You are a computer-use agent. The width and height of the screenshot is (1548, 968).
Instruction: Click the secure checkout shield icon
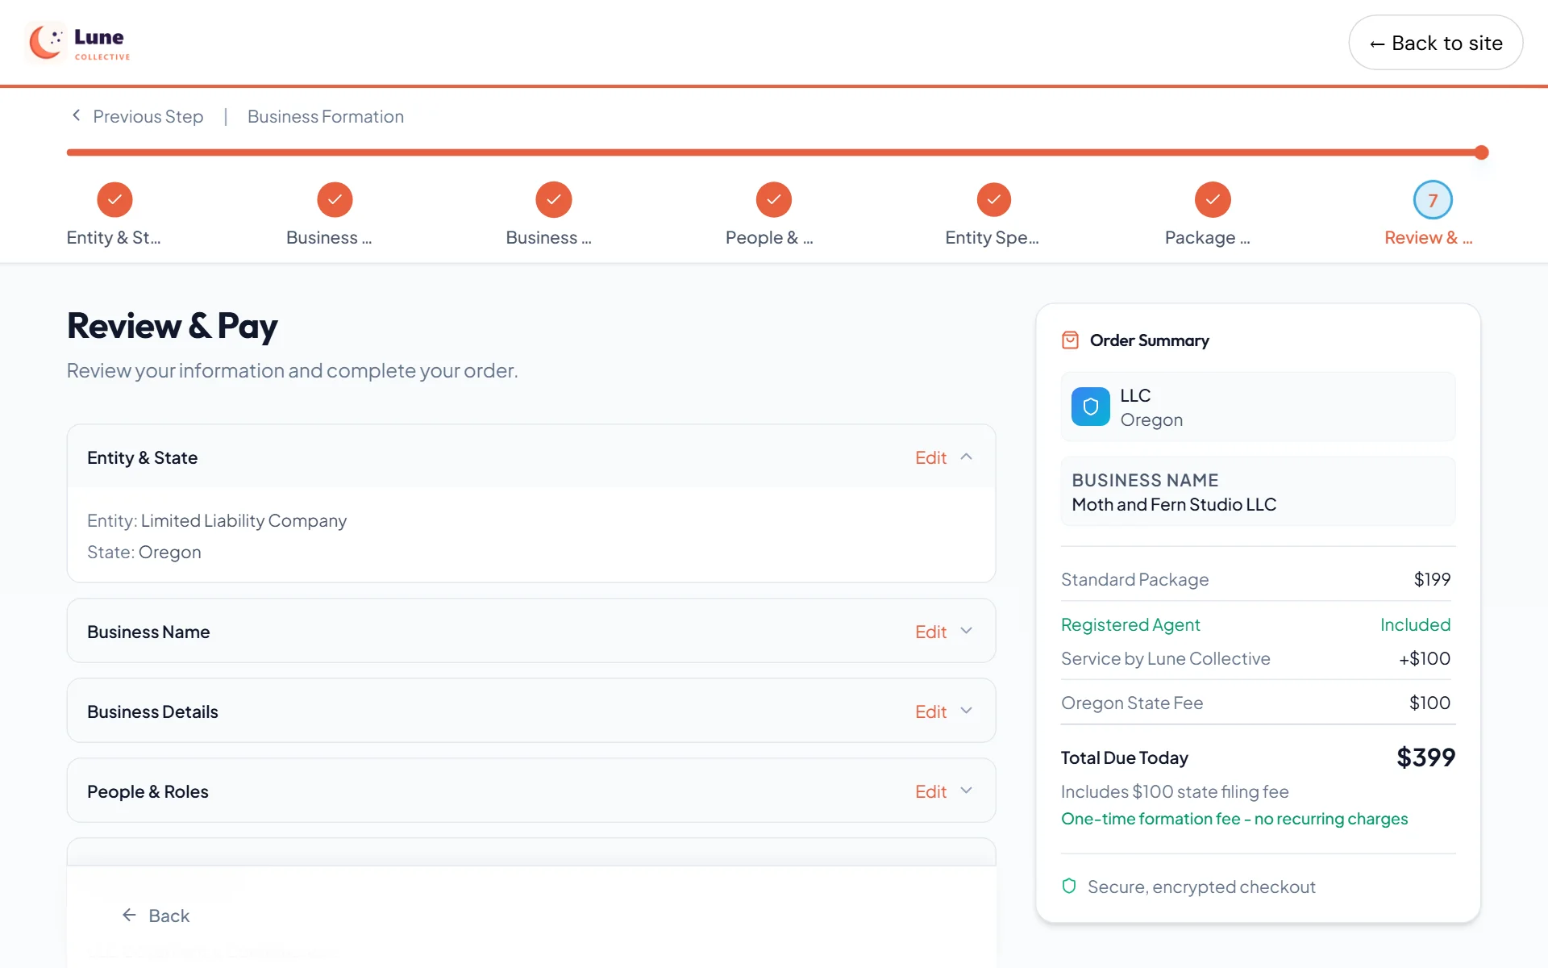pos(1069,887)
